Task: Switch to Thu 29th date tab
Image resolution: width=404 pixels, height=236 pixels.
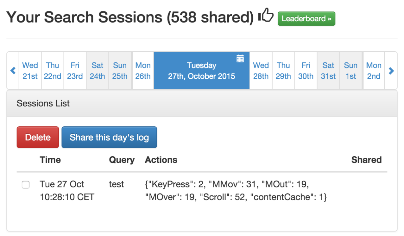Action: [283, 71]
